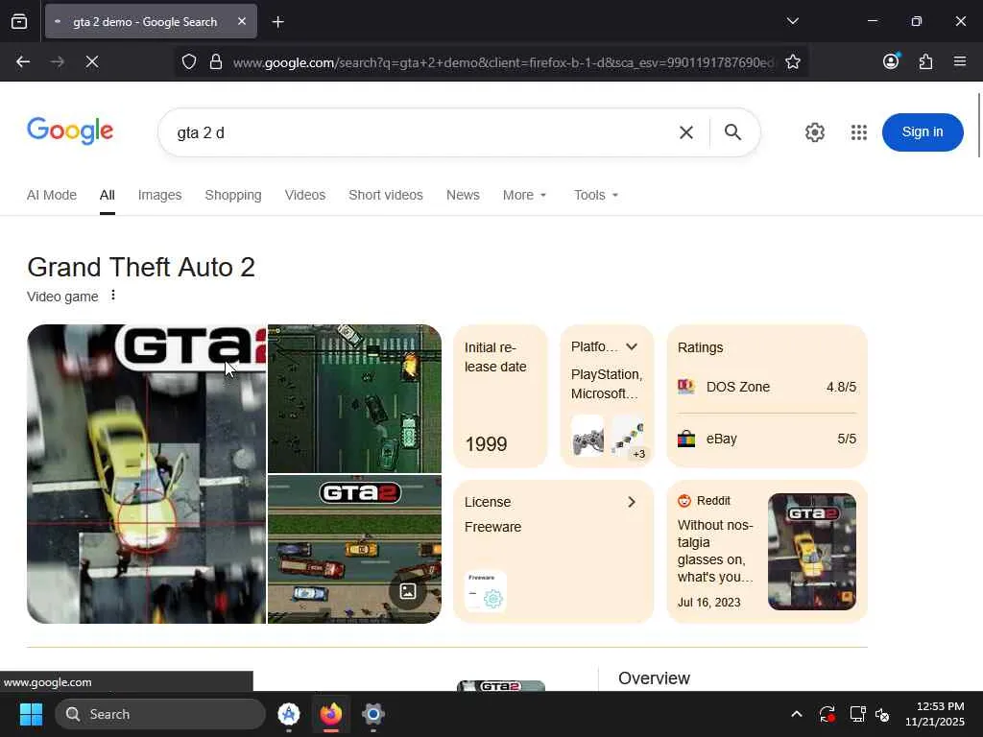Image resolution: width=983 pixels, height=737 pixels.
Task: Open the extensions puzzle icon
Action: click(925, 61)
